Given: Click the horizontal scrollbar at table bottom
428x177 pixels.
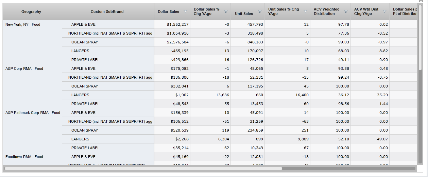Looking at the screenshot, I should [x=143, y=168].
